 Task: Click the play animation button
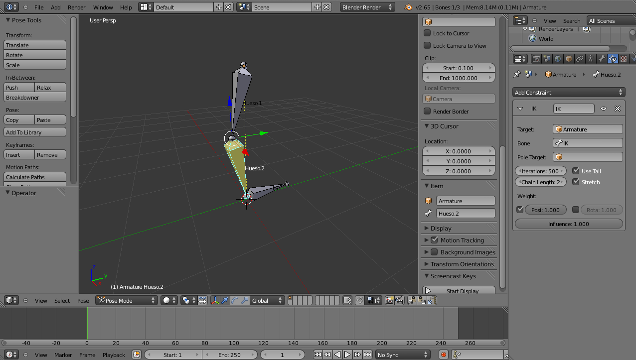click(x=347, y=355)
